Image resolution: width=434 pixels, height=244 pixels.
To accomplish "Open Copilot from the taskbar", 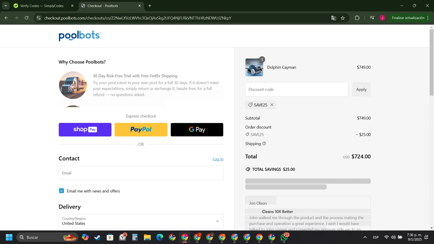I will [x=85, y=237].
